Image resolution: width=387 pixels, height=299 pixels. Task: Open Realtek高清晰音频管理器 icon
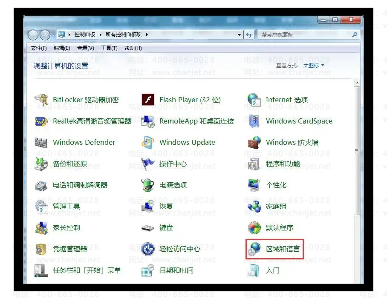click(41, 121)
